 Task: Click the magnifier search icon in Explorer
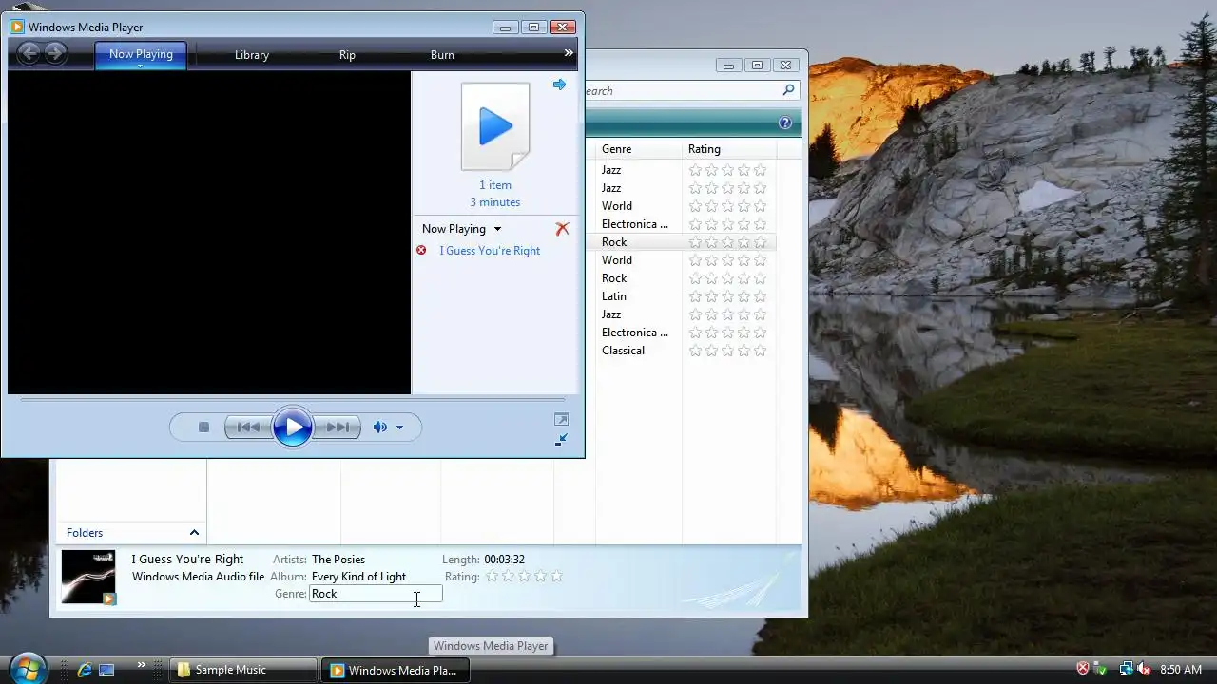788,90
